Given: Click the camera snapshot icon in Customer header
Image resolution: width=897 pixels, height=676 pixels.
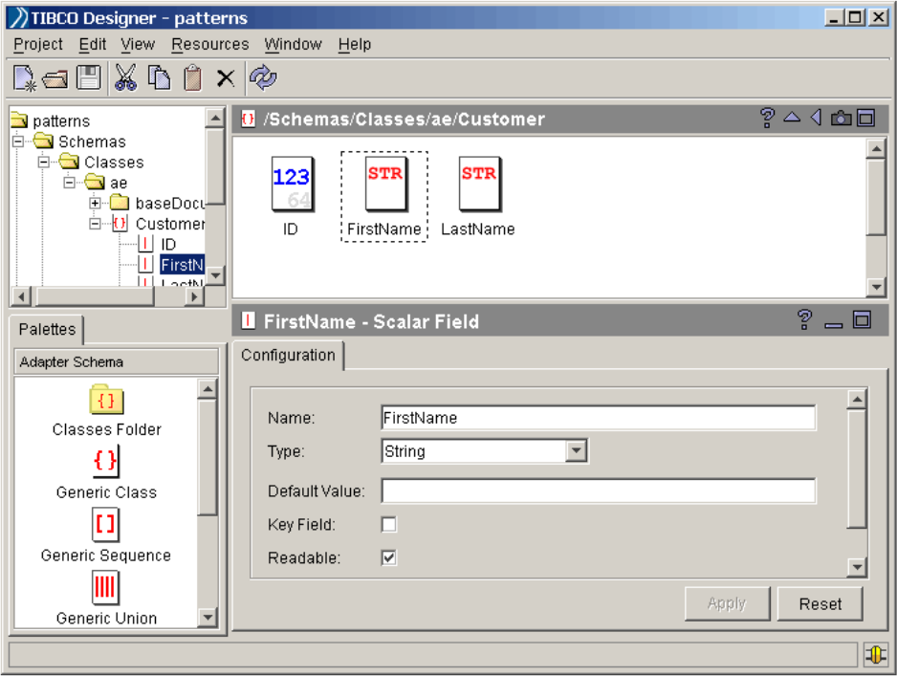Looking at the screenshot, I should (841, 119).
